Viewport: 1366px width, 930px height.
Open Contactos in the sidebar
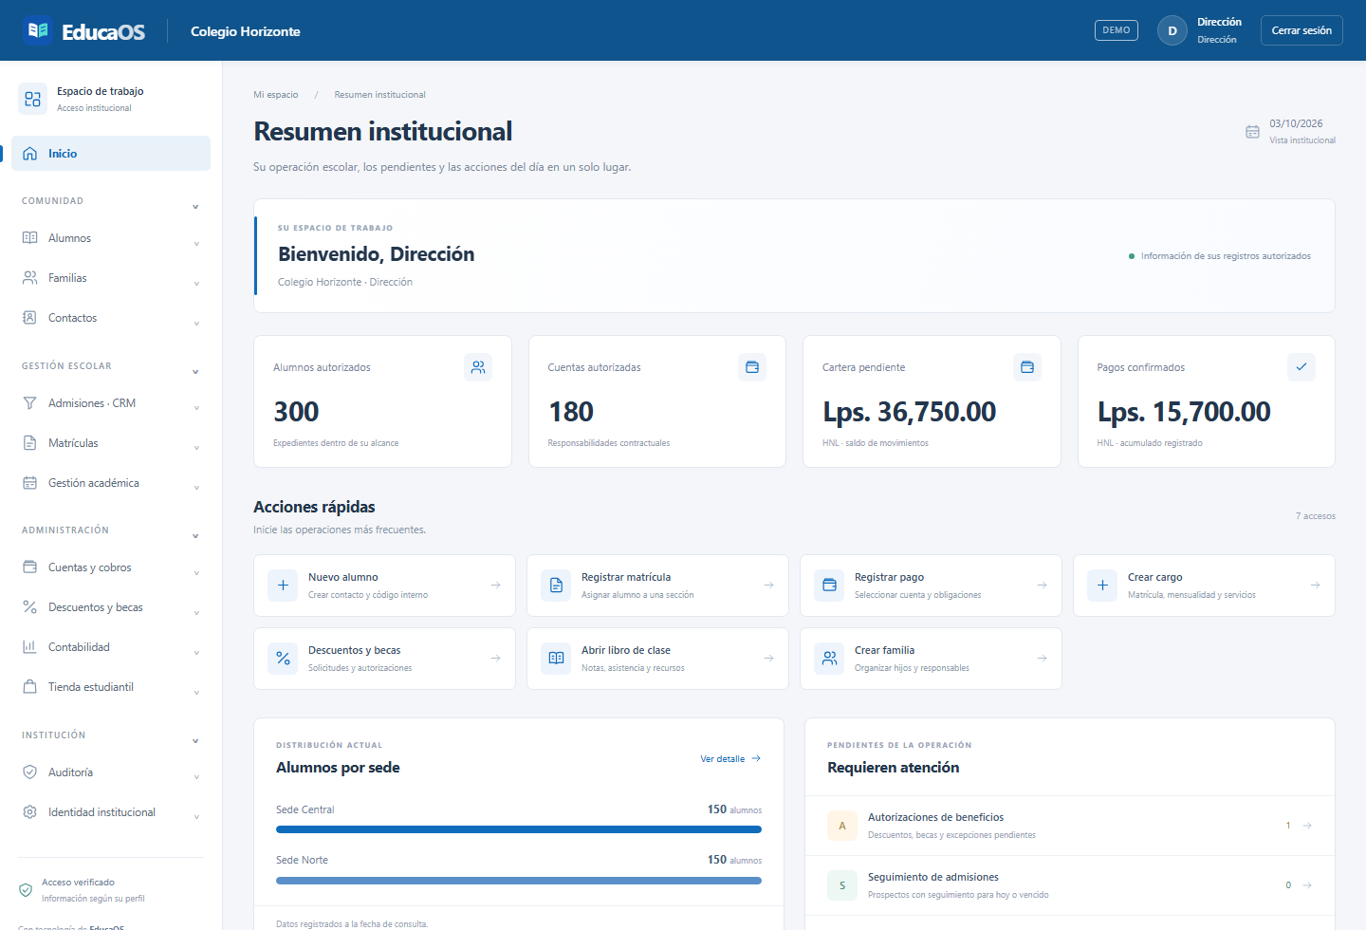click(111, 318)
